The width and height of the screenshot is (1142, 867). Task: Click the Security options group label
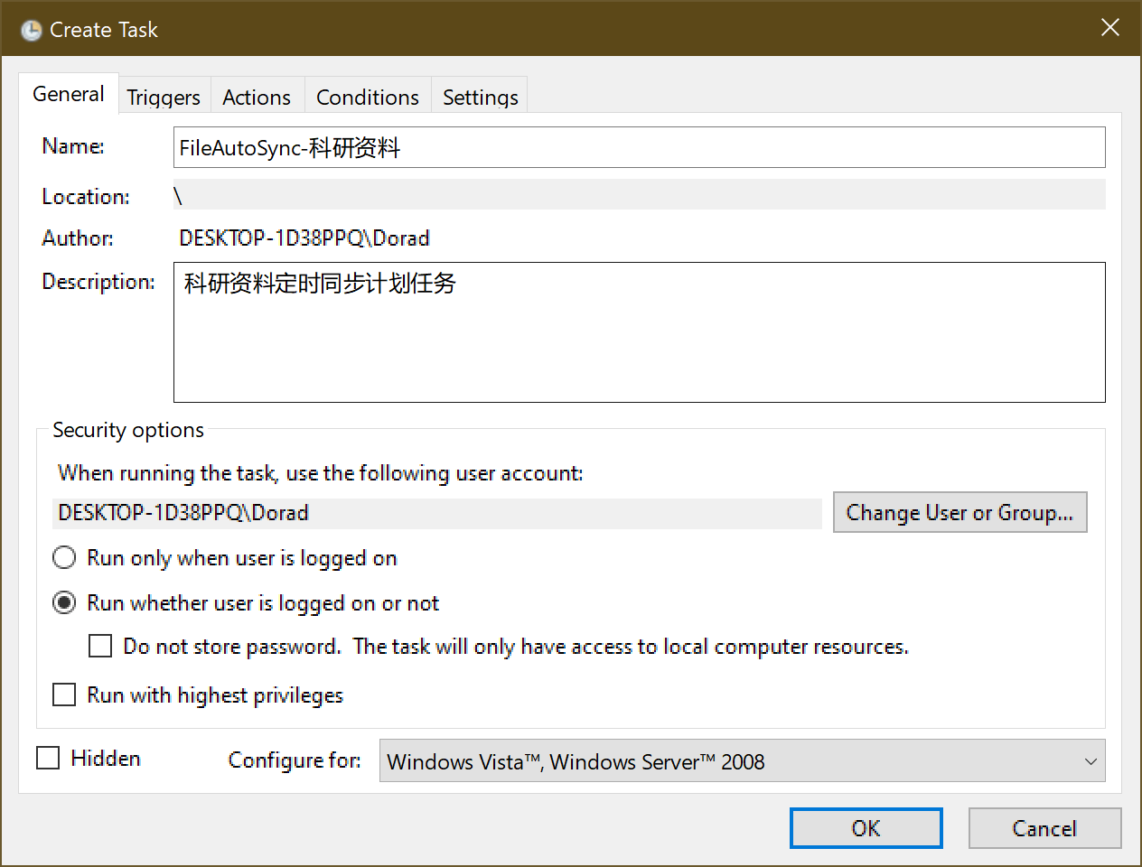coord(128,430)
